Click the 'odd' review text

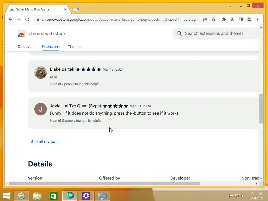click(x=53, y=77)
